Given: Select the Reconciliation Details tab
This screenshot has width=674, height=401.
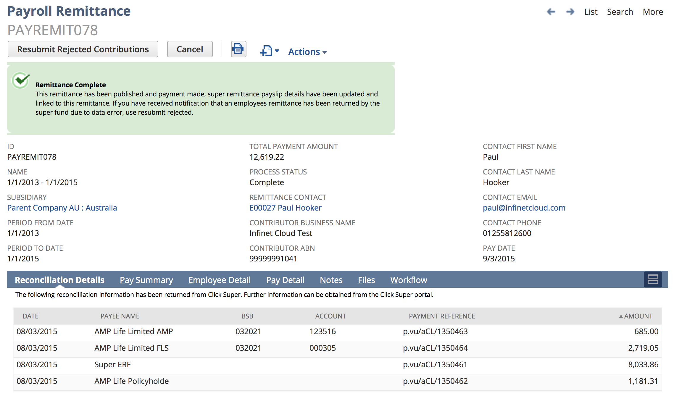Looking at the screenshot, I should (59, 280).
